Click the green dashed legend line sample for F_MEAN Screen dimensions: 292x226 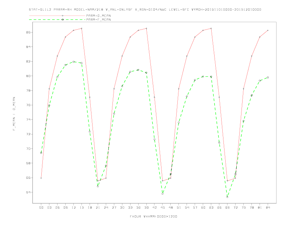(x=57, y=20)
